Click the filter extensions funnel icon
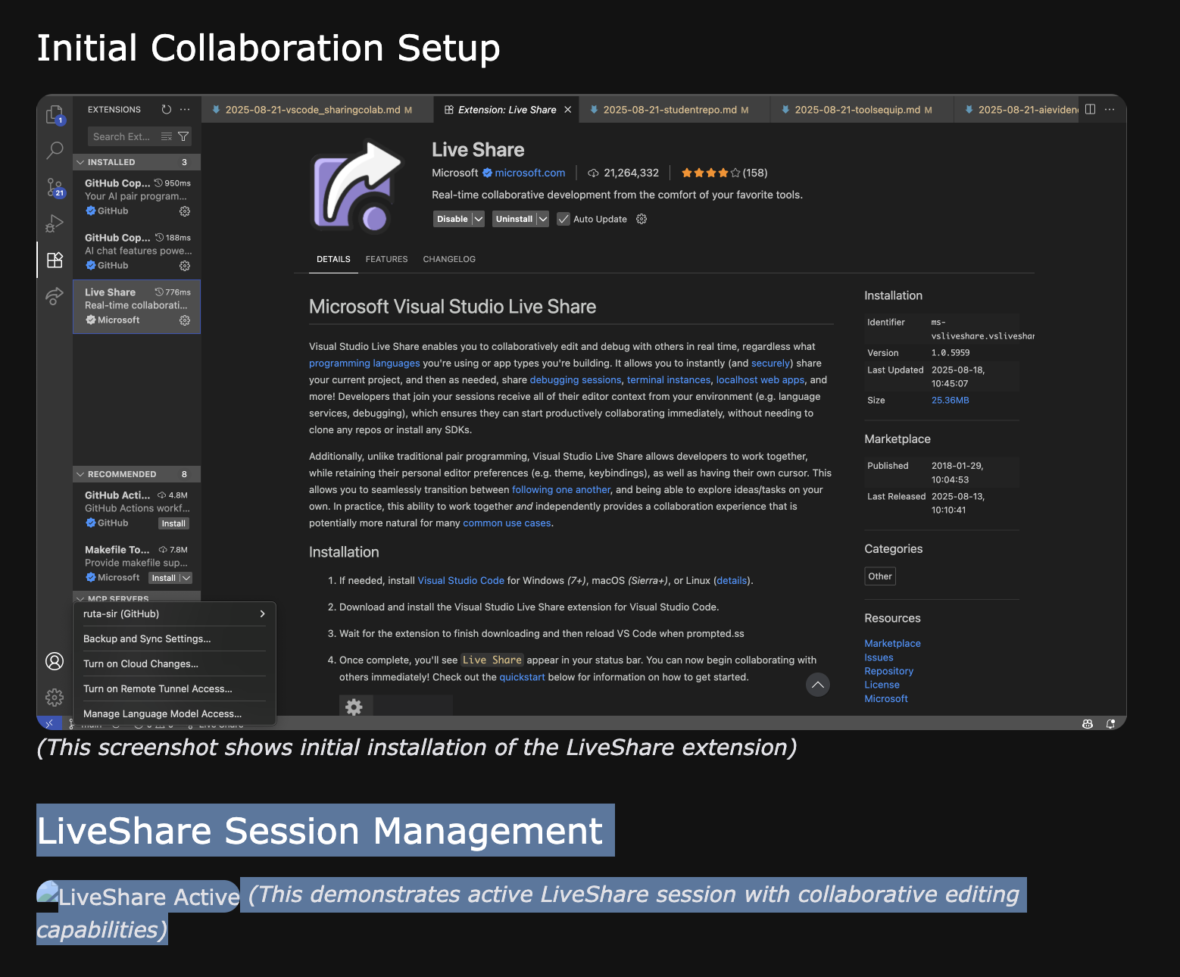Viewport: 1180px width, 977px height. tap(183, 136)
